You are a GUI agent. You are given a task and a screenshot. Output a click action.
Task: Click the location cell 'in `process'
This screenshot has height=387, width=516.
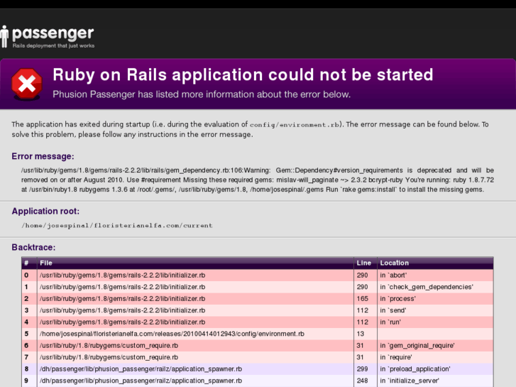(398, 299)
